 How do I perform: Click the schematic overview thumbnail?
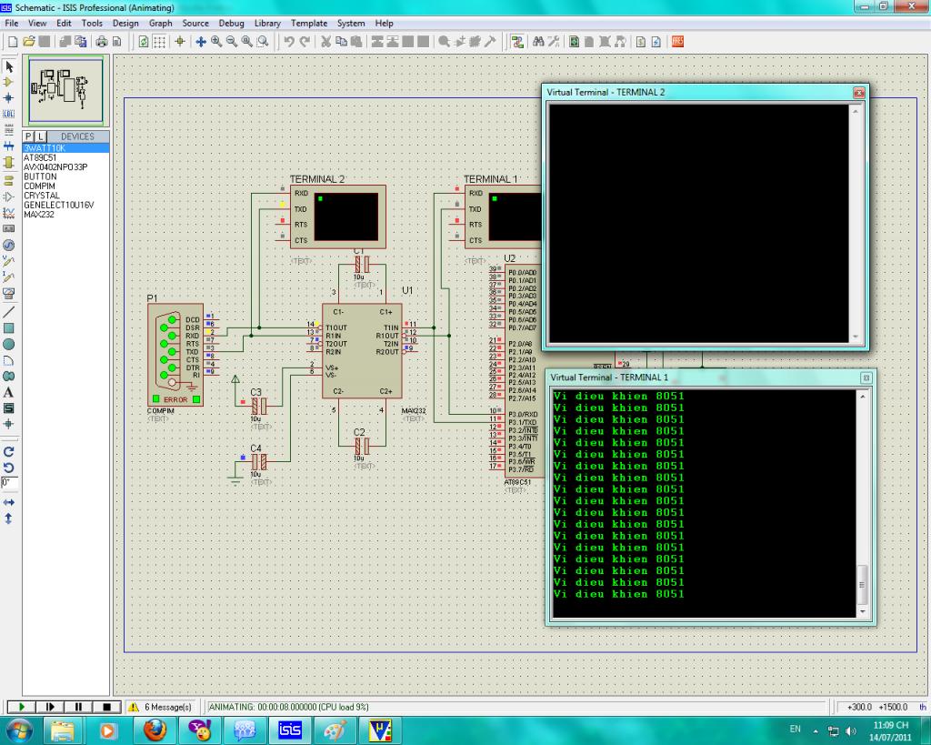pyautogui.click(x=66, y=90)
